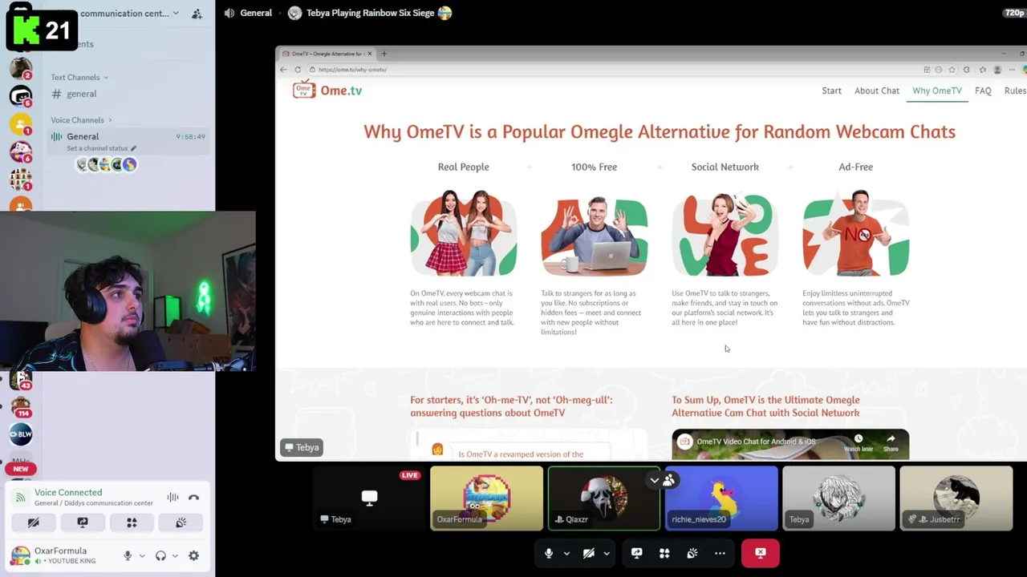Expand input device options beside user microphone
This screenshot has height=577, width=1027.
click(x=142, y=555)
